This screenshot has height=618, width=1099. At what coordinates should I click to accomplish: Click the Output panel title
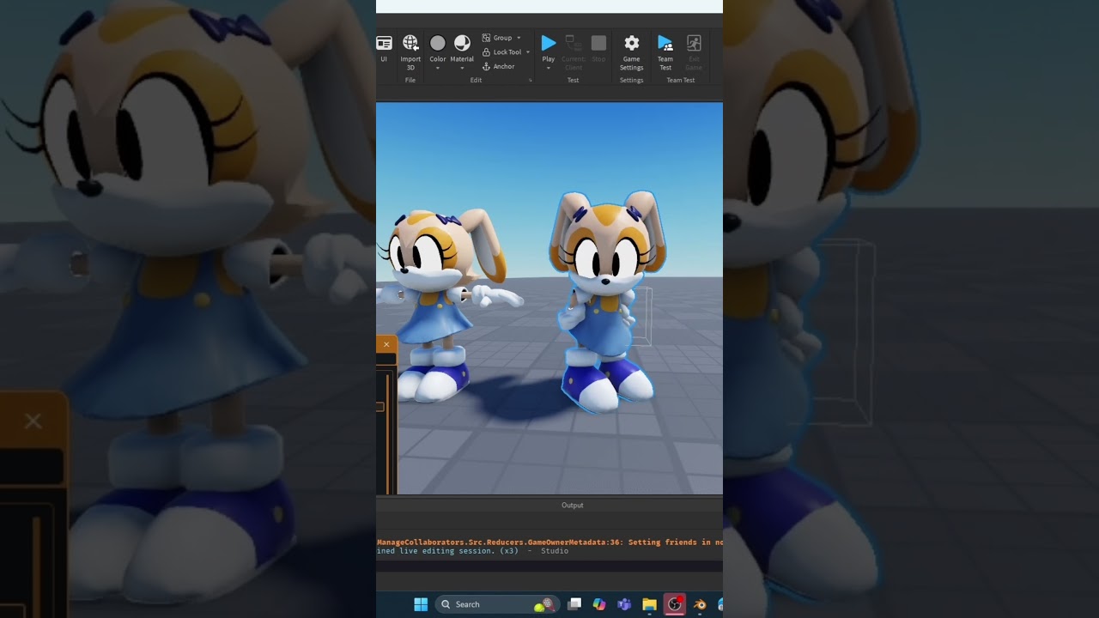click(x=572, y=506)
